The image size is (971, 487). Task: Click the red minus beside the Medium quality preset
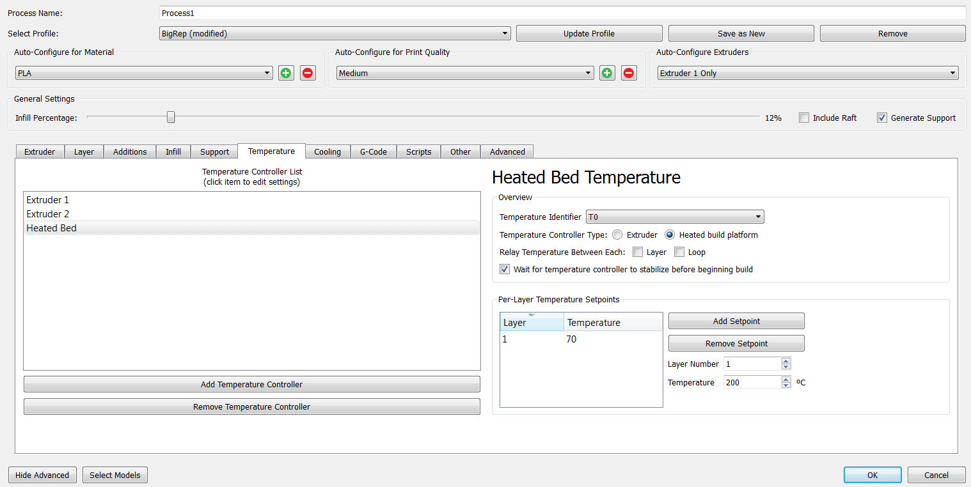point(629,73)
